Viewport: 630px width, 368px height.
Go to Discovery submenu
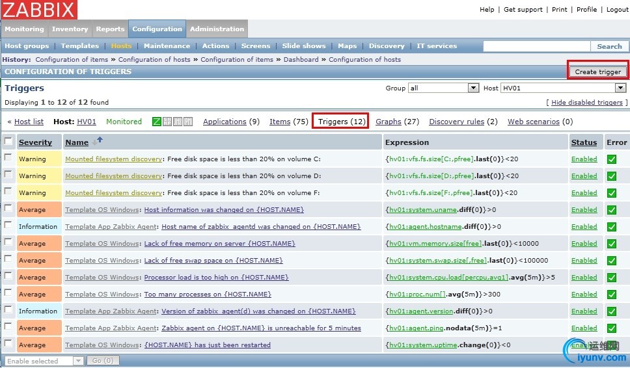387,46
